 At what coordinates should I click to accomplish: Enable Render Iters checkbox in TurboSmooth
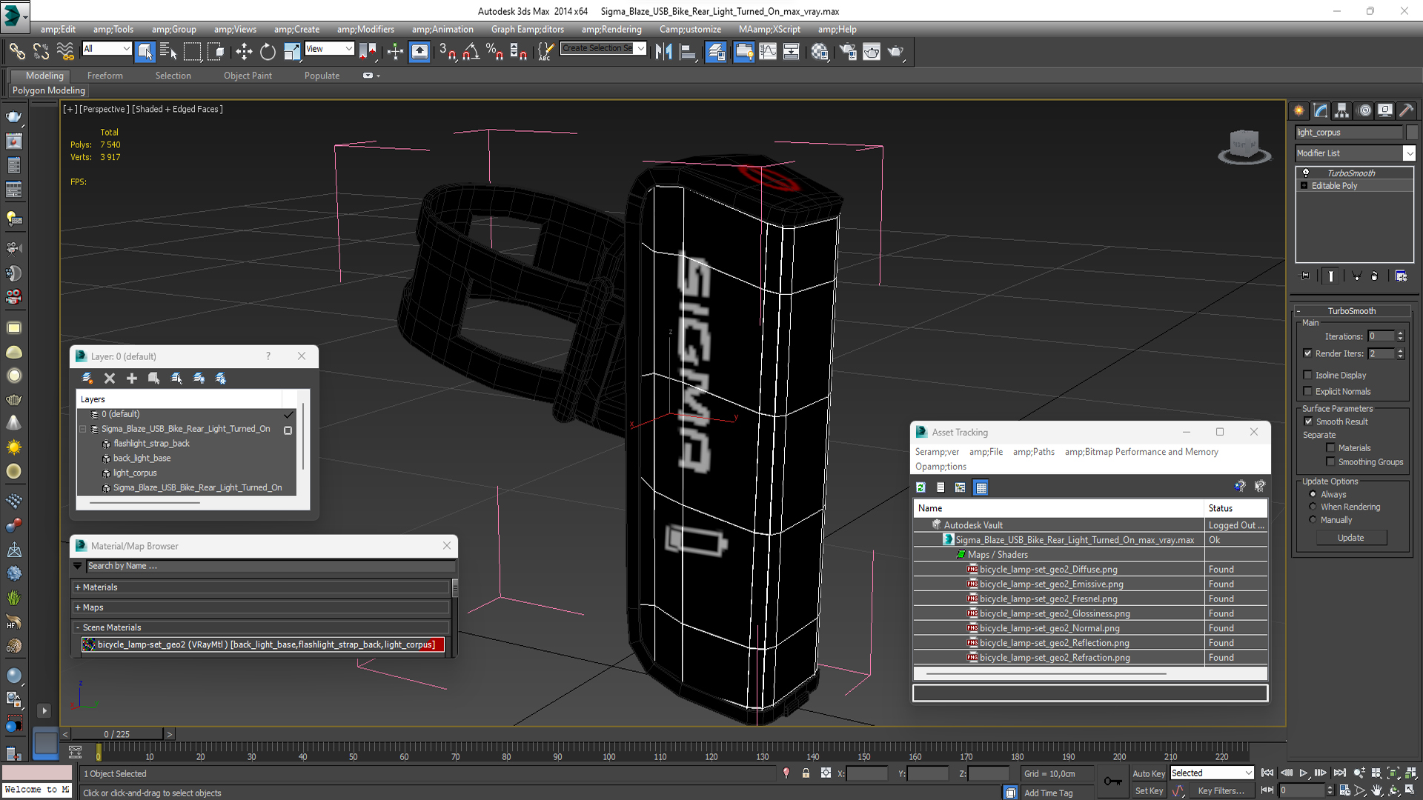coord(1307,353)
